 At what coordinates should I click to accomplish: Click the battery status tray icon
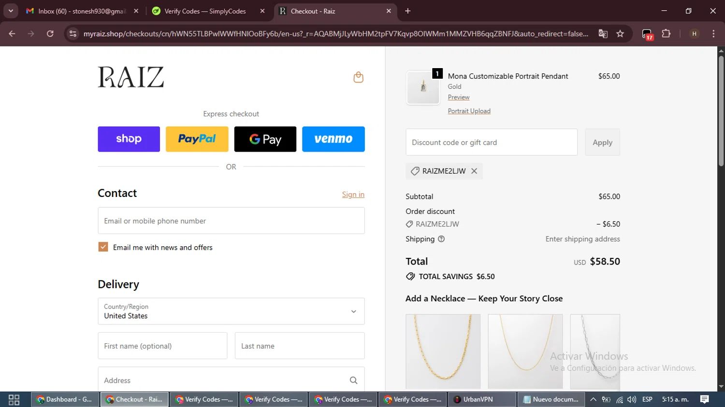606,399
